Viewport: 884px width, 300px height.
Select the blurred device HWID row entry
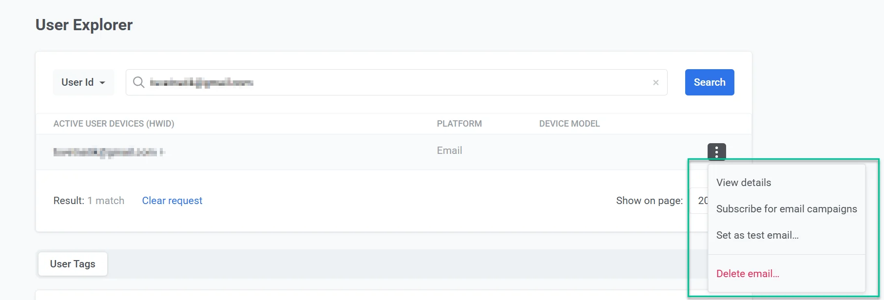coord(109,152)
